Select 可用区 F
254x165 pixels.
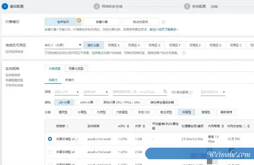click(x=175, y=45)
